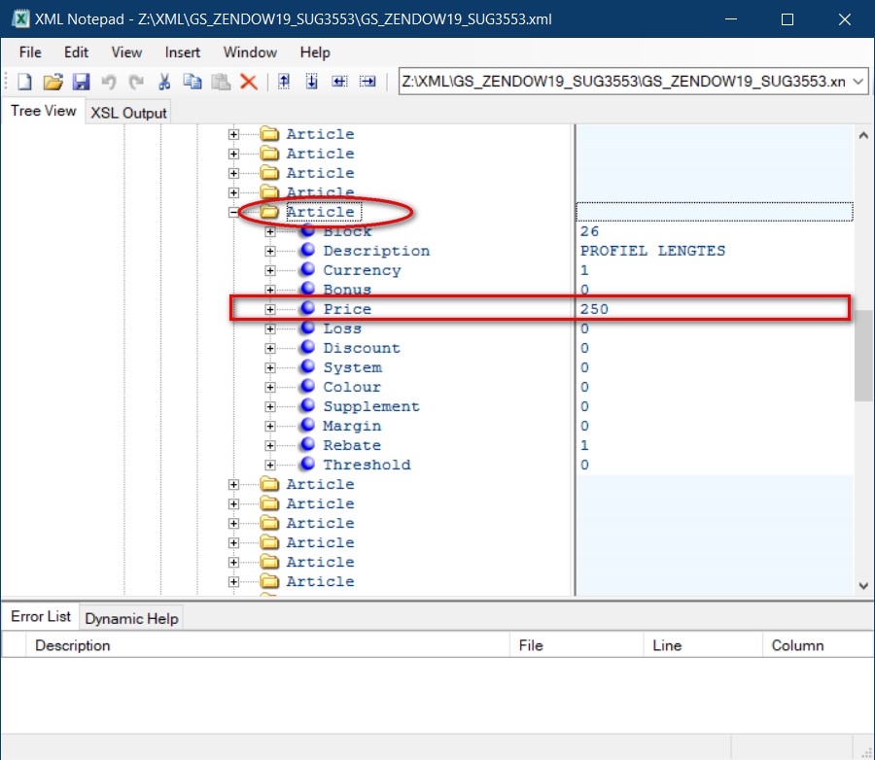Click the blue element icon beside Price
The image size is (875, 760).
tap(307, 308)
